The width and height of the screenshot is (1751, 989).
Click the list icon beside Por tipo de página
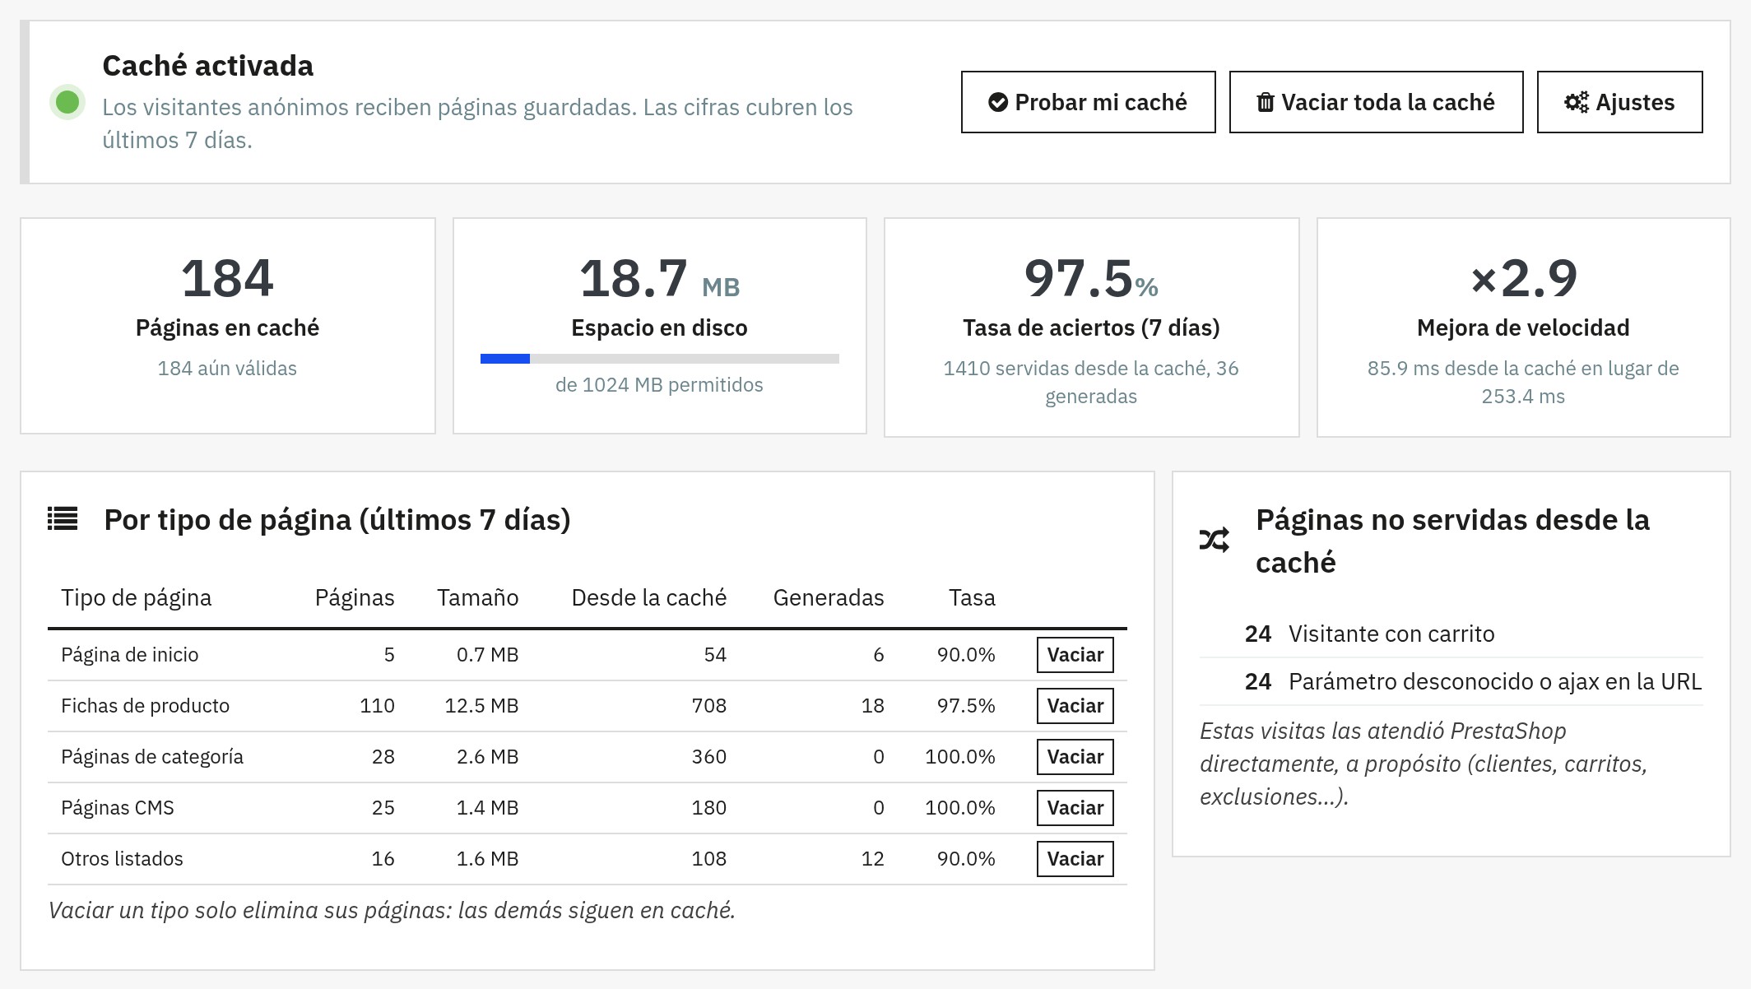[63, 518]
